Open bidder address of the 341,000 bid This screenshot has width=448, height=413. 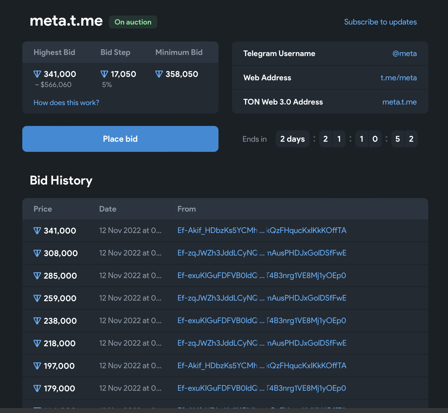tap(262, 230)
